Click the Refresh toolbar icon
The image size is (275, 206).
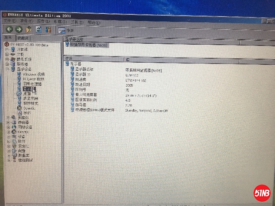tap(38, 30)
